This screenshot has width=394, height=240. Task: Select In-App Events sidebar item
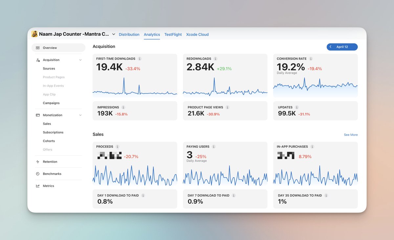54,86
